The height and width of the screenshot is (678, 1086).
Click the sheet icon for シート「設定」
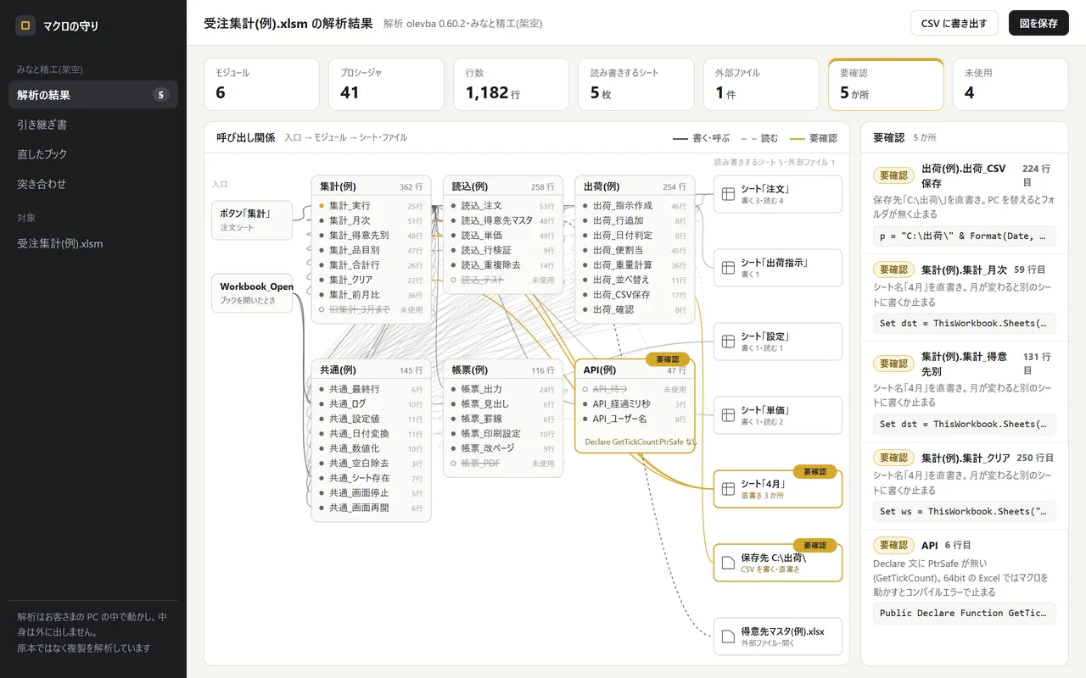pyautogui.click(x=727, y=342)
